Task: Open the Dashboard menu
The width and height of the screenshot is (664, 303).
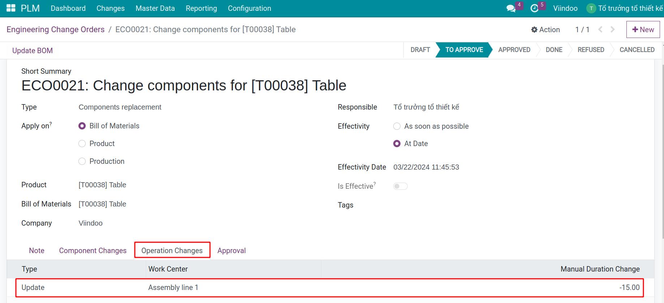Action: (68, 8)
